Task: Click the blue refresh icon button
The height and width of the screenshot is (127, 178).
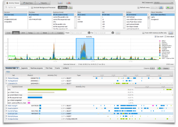Action: pyautogui.click(x=161, y=8)
